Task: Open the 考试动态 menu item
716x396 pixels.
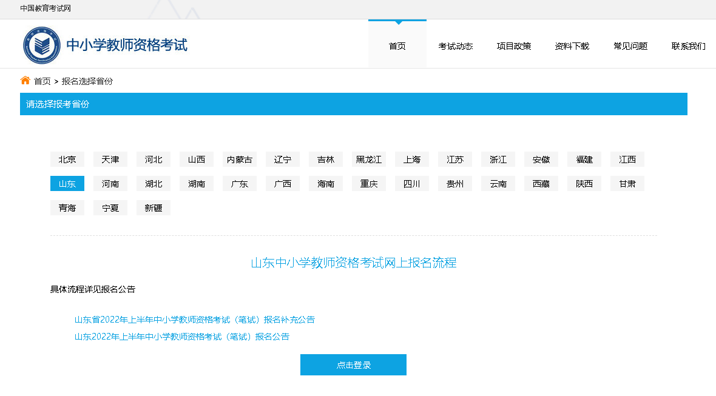Action: pos(455,46)
